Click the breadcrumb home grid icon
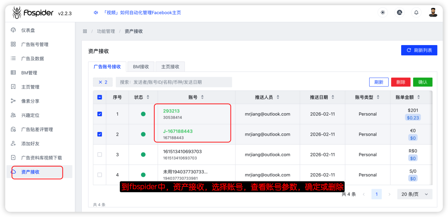Viewport: 448px width, 217px height. 85,31
